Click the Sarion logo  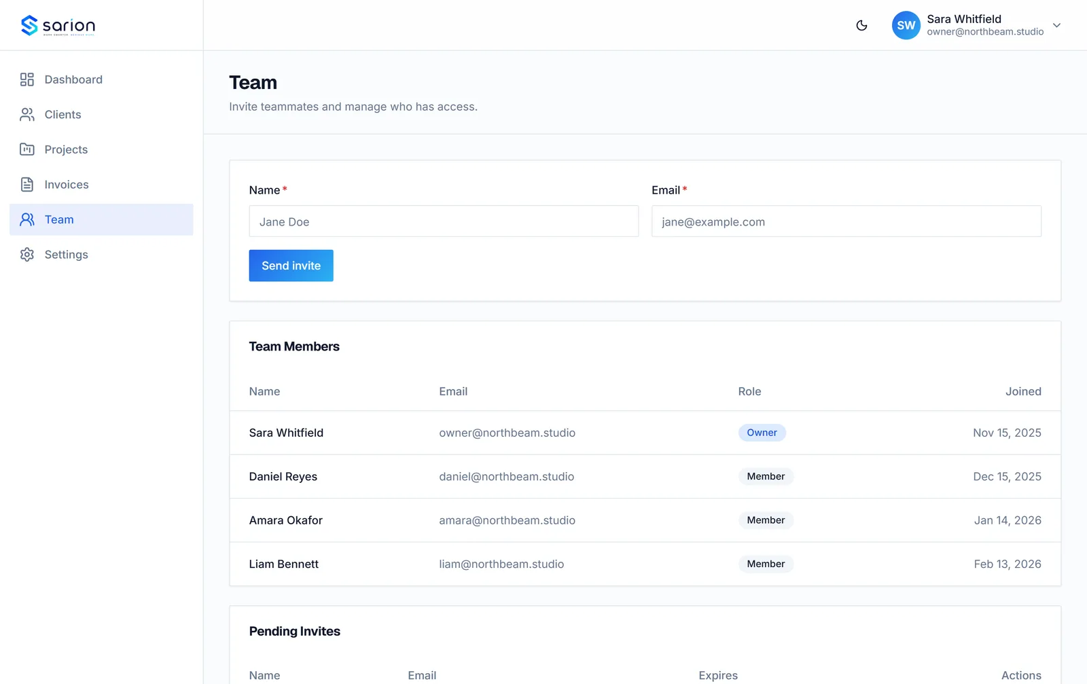[x=58, y=25]
